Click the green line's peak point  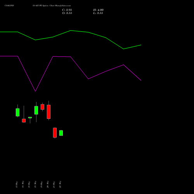[x=71, y=31]
